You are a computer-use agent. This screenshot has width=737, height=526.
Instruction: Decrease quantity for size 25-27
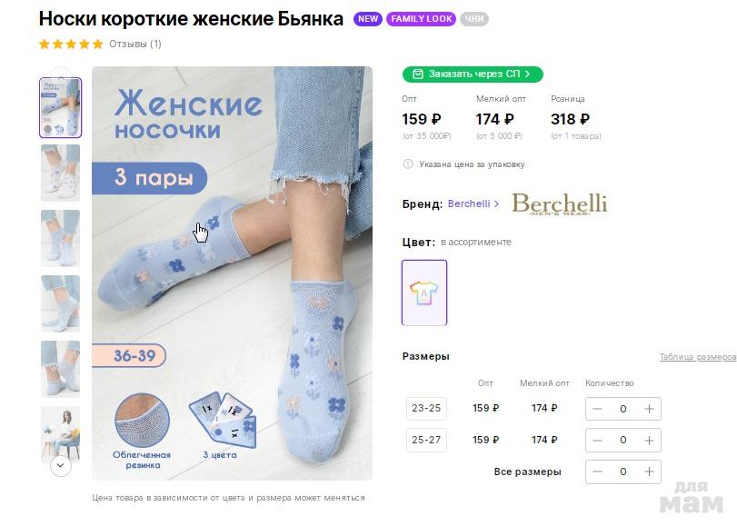597,441
